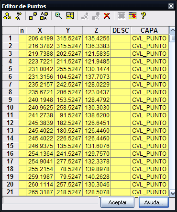Image resolution: width=177 pixels, height=212 pixels.
Task: Click the scrollbar up arrow
Action: click(x=173, y=30)
